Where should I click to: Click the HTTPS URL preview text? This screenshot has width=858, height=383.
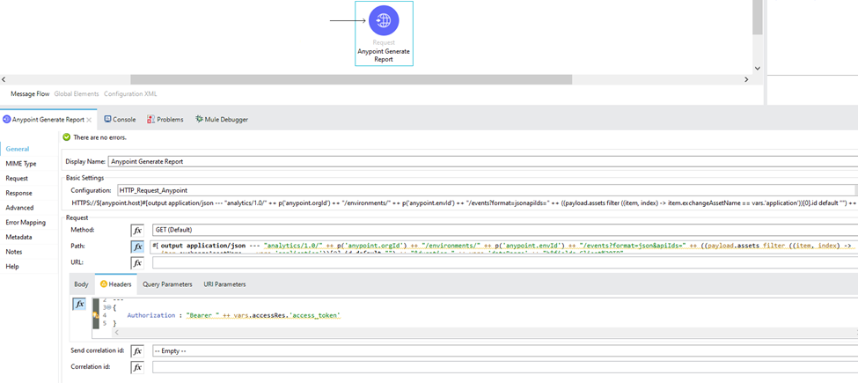click(x=465, y=203)
